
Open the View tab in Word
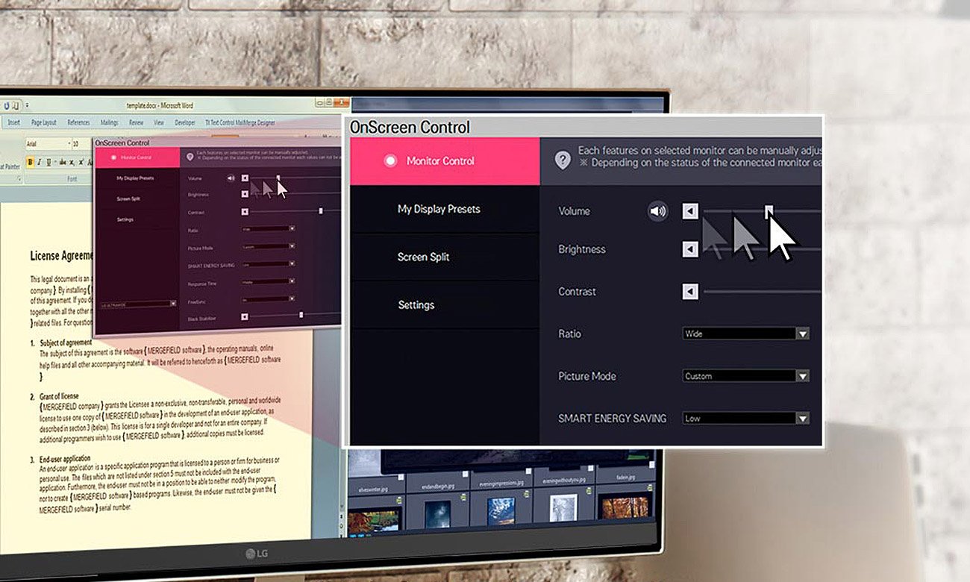click(159, 122)
